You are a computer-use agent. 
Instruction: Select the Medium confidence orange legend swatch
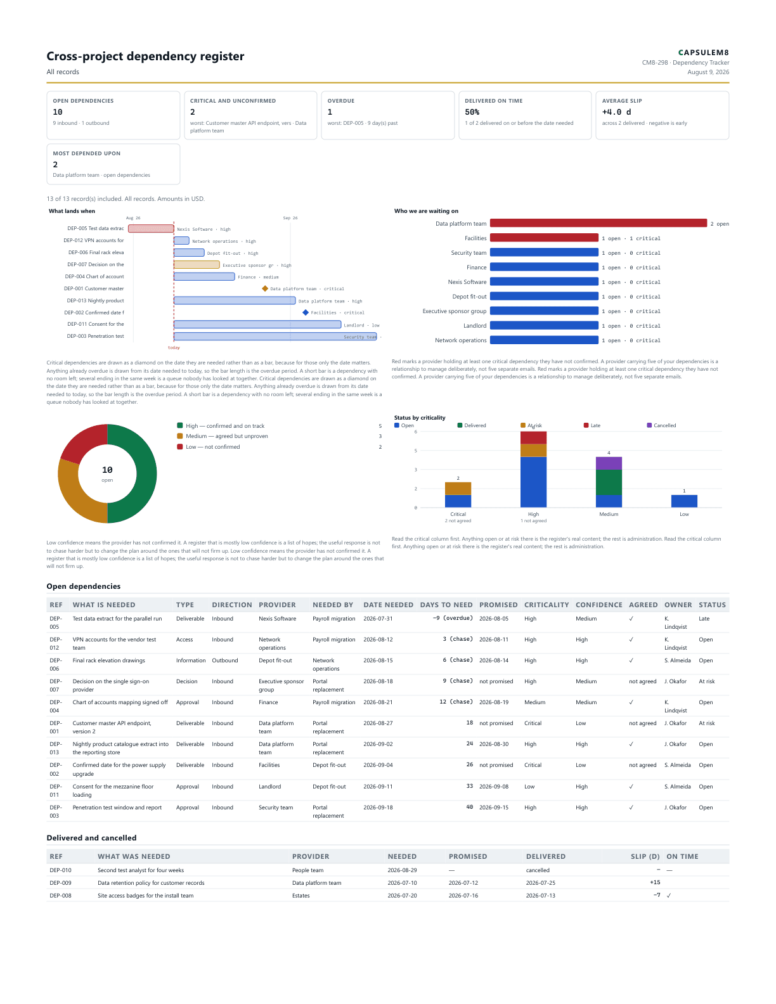[x=180, y=436]
